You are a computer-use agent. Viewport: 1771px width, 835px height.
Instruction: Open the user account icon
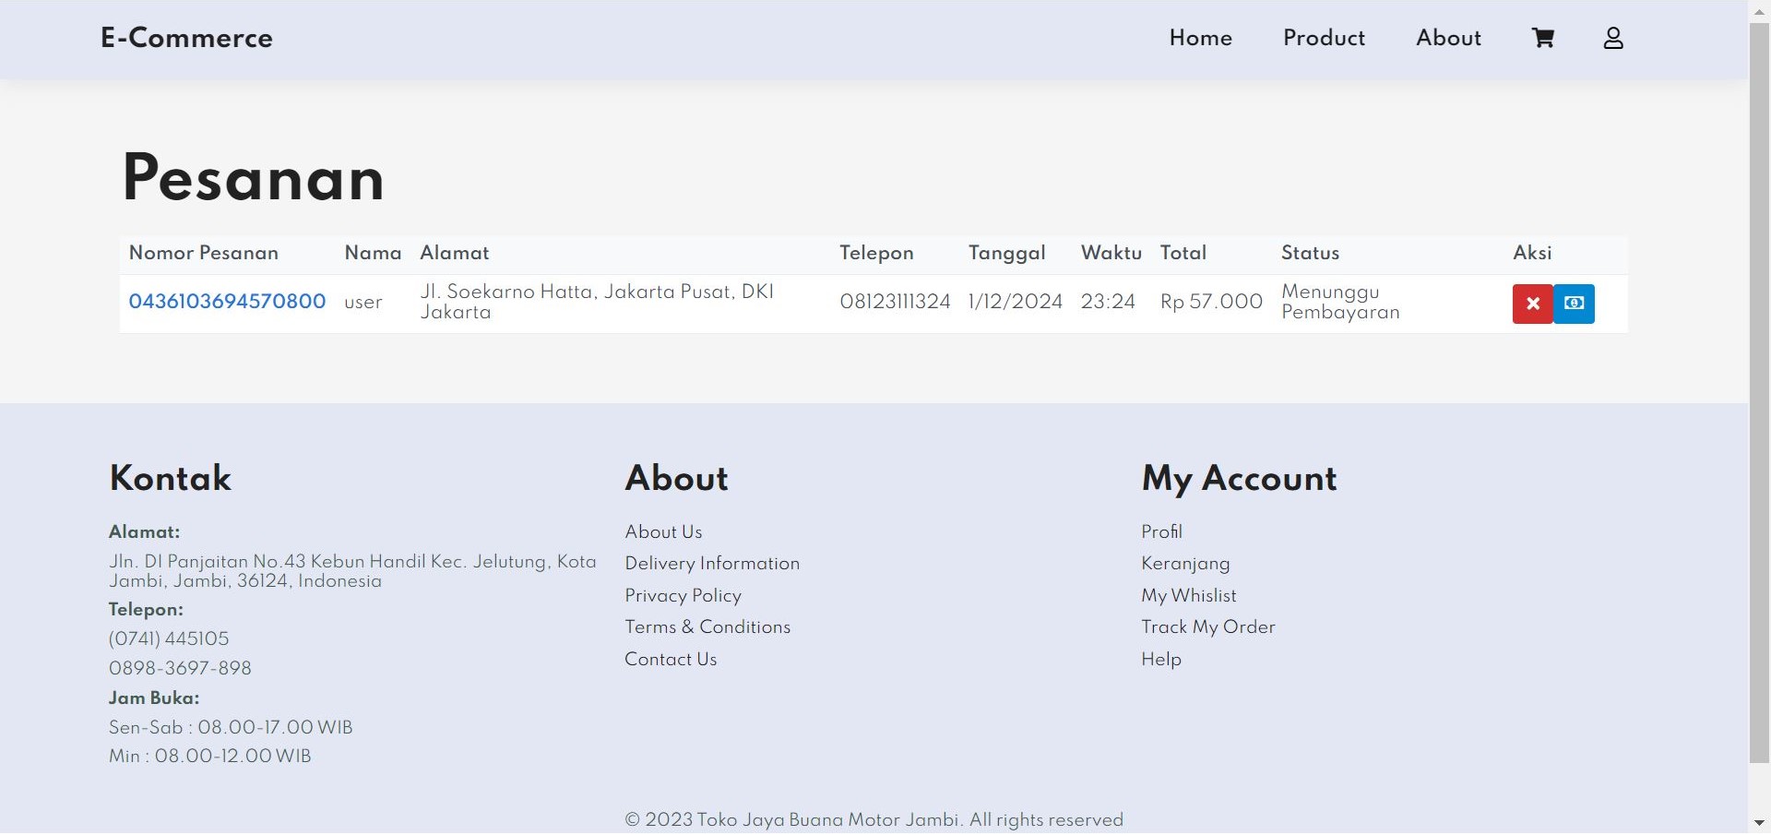1613,38
